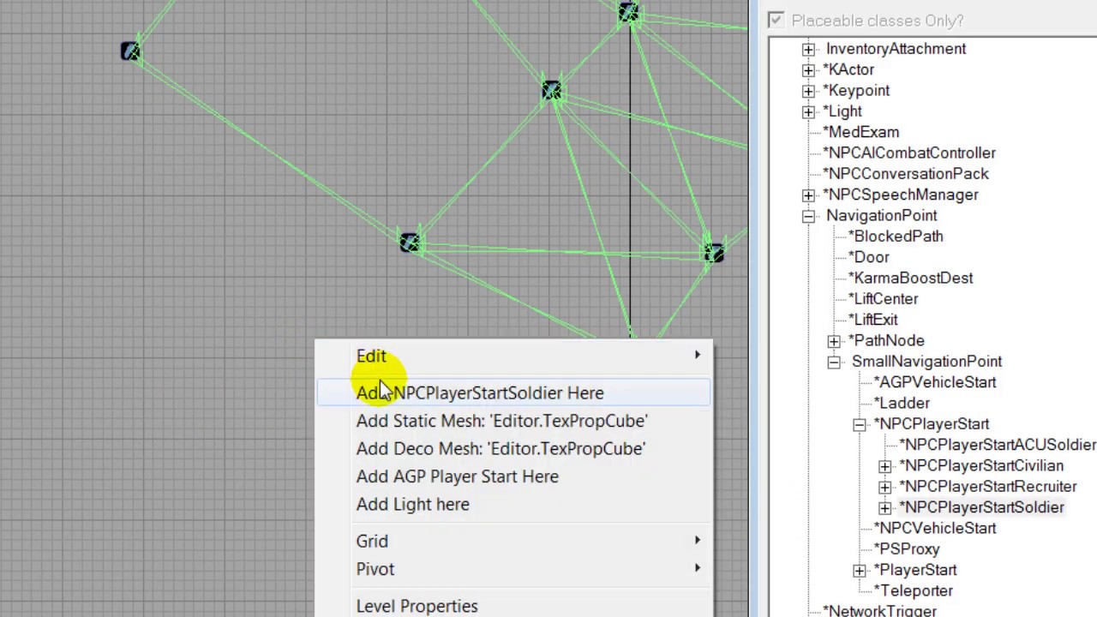Choose Add AGP Player Start Here
The width and height of the screenshot is (1097, 617).
coord(514,476)
